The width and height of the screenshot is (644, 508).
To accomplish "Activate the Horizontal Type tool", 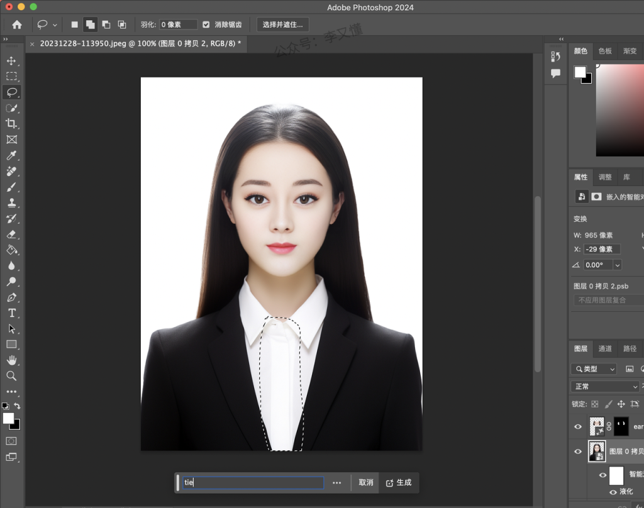I will pyautogui.click(x=11, y=312).
